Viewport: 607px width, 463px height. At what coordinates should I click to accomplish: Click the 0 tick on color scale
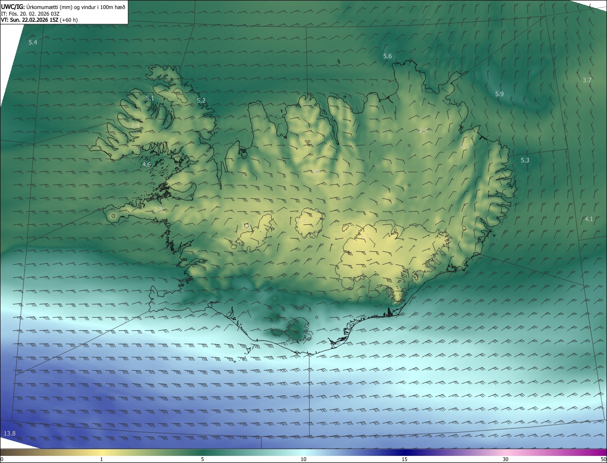(x=2, y=459)
